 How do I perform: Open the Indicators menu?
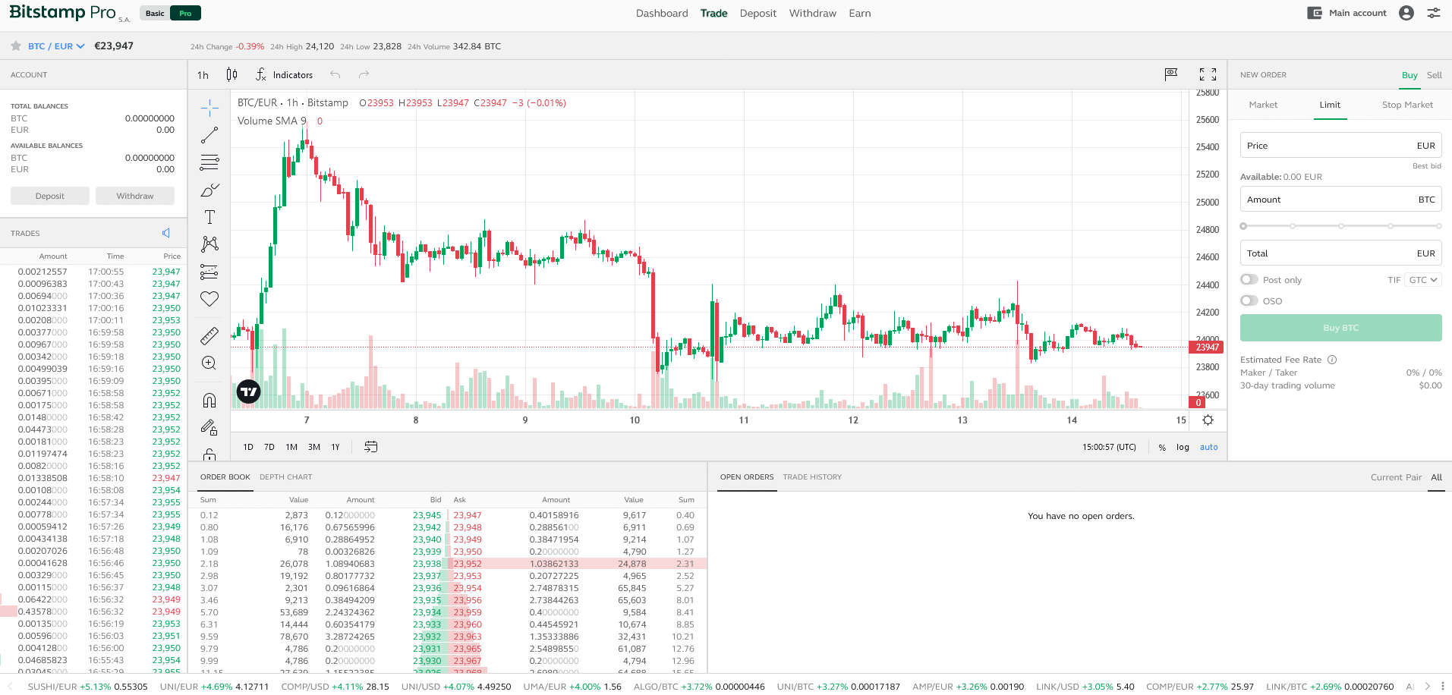tap(284, 74)
